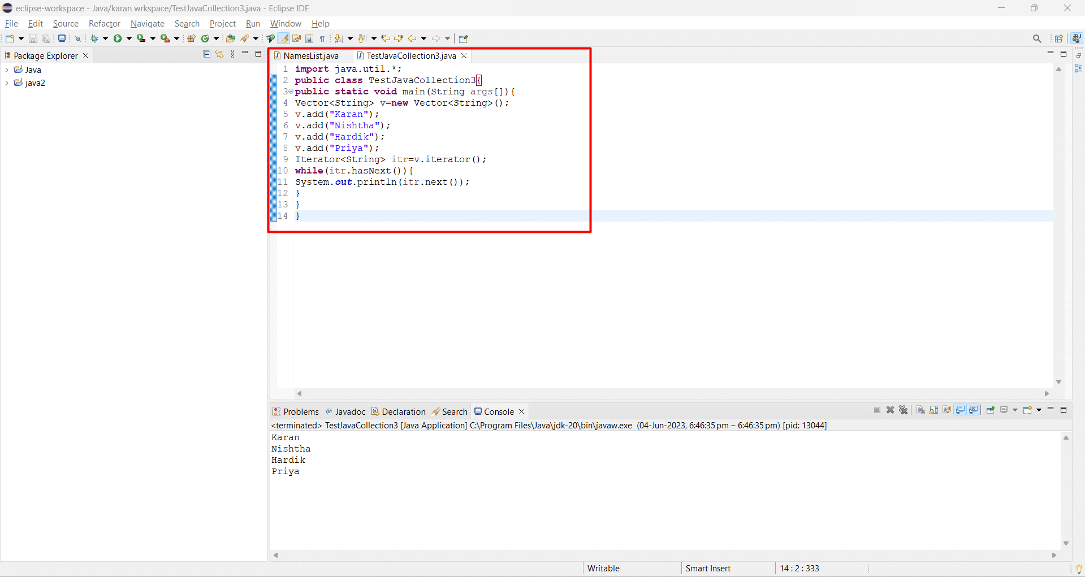Click the Pin Editor toolbar icon
This screenshot has width=1085, height=577.
point(464,38)
